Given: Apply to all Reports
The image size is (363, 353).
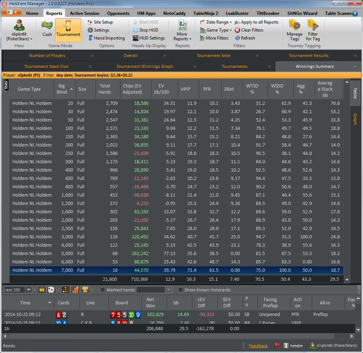Looking at the screenshot, I should point(257,22).
